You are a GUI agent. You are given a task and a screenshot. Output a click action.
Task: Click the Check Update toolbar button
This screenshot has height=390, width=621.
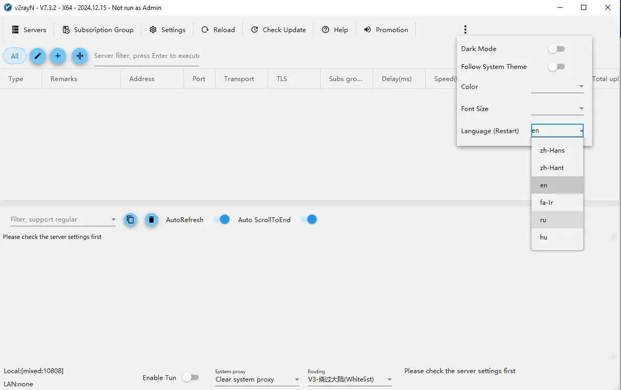pos(278,30)
